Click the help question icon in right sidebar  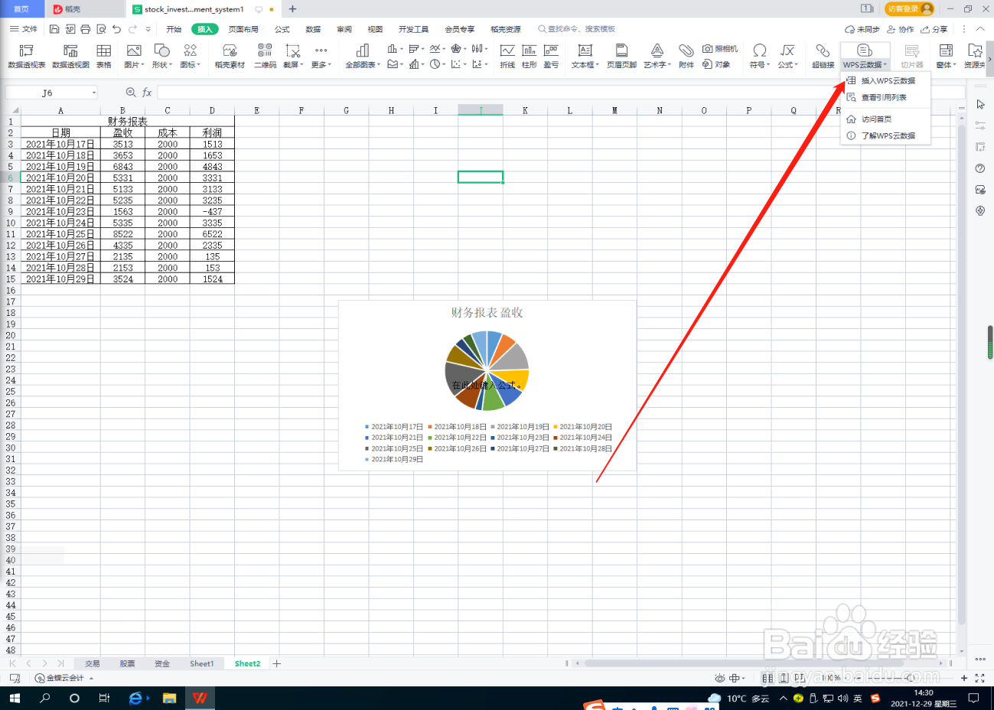[980, 168]
